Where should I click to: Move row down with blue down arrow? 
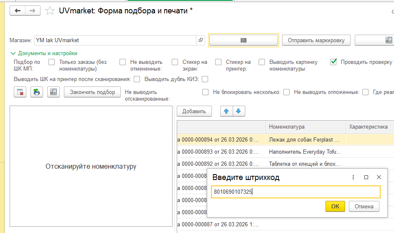(x=239, y=111)
